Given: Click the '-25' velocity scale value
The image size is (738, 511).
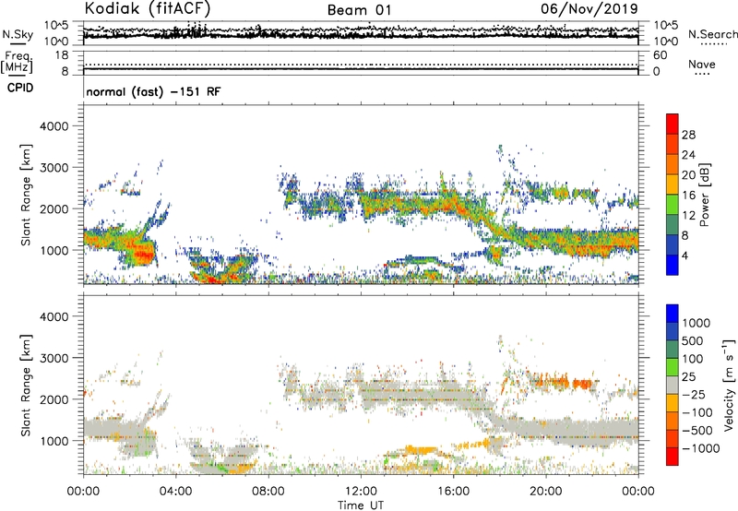Looking at the screenshot, I should [x=694, y=394].
